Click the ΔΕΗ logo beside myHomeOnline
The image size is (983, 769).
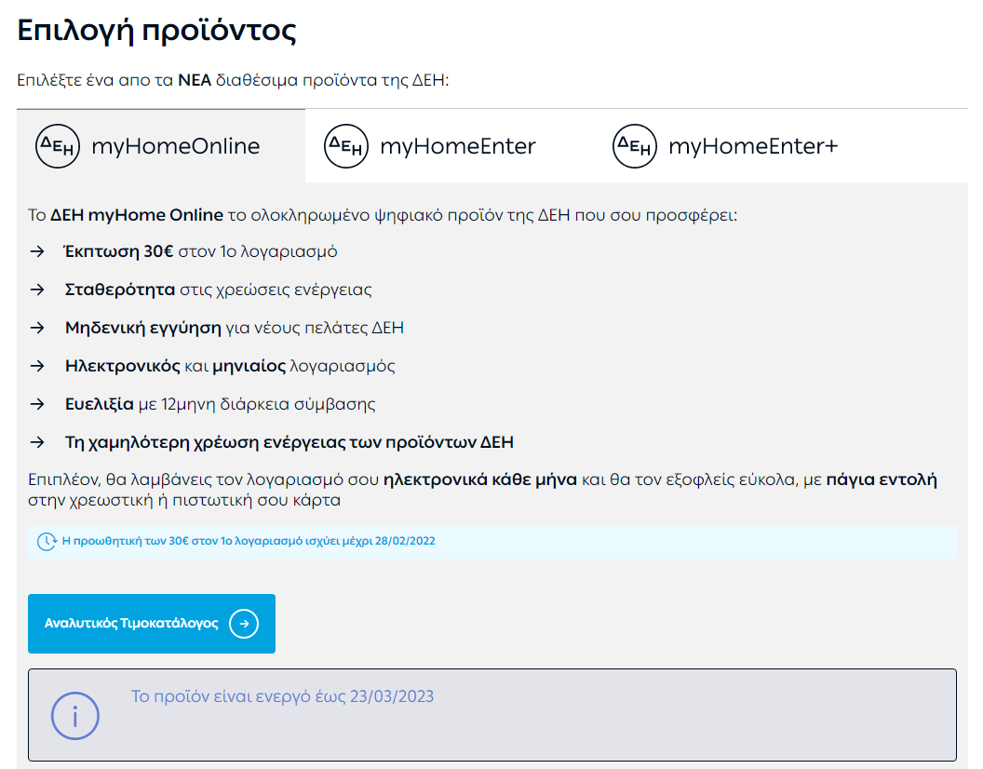click(x=58, y=146)
